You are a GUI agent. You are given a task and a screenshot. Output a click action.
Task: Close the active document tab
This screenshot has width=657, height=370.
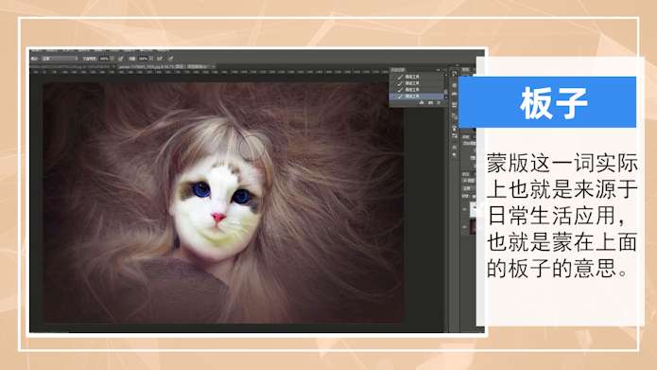click(214, 66)
